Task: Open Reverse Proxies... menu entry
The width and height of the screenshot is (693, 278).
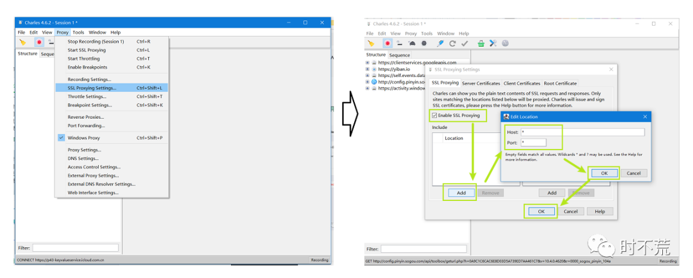Action: pyautogui.click(x=112, y=117)
